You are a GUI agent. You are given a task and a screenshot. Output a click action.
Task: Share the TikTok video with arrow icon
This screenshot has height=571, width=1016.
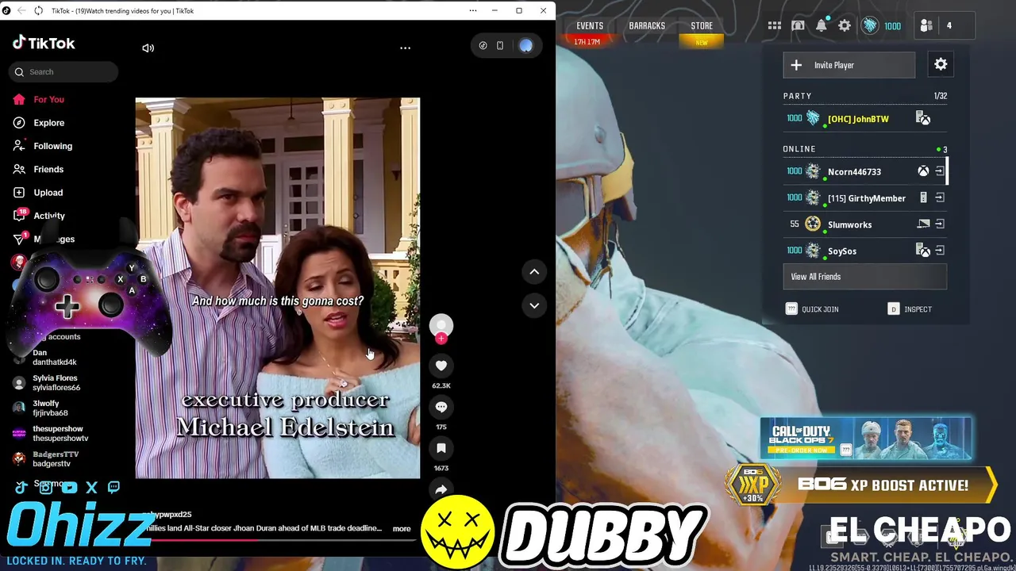(x=441, y=489)
